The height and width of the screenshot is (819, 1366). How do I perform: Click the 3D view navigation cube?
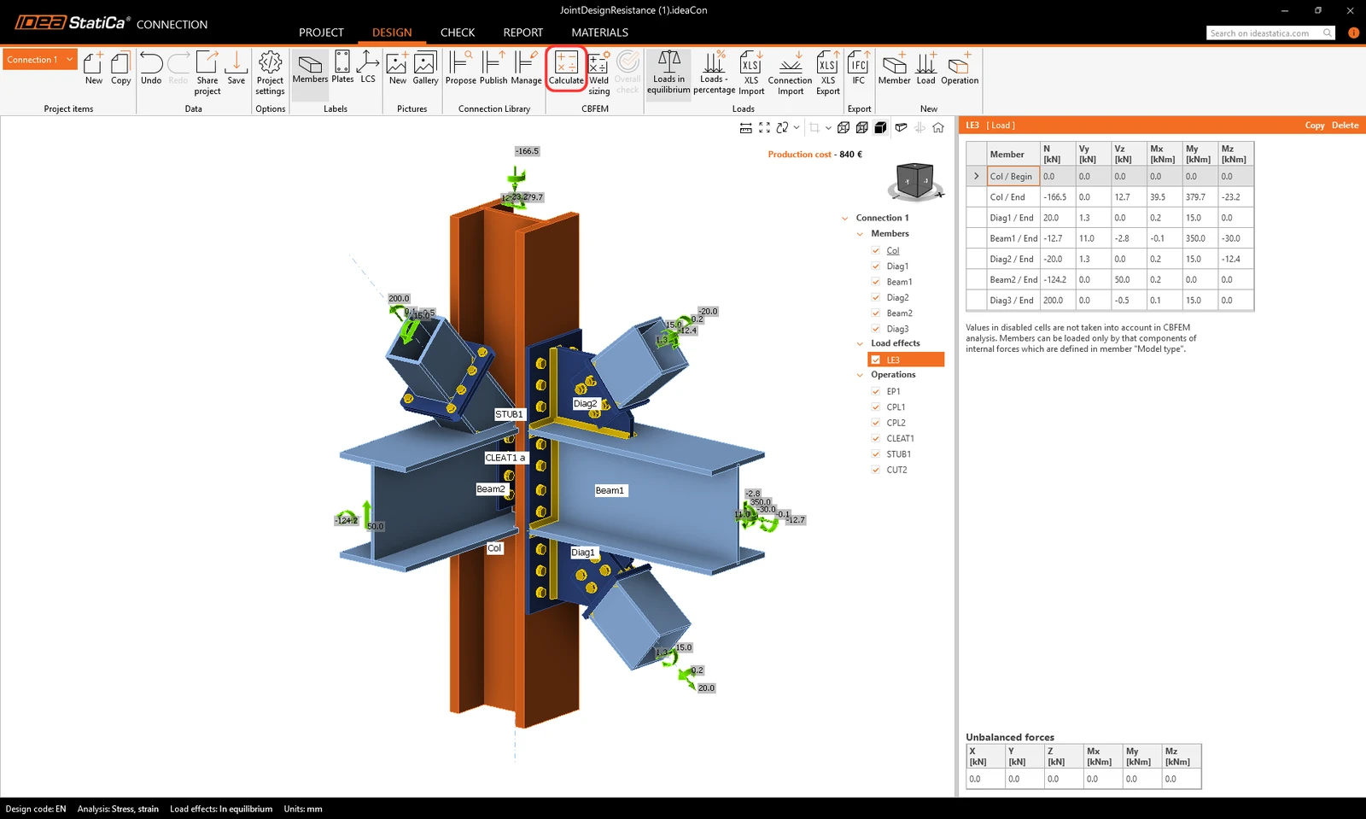(915, 181)
